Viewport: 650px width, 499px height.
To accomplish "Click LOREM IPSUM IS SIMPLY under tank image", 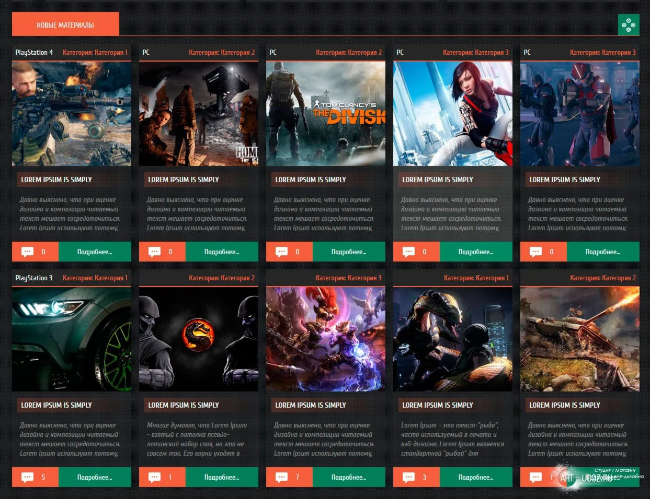I will tap(565, 405).
